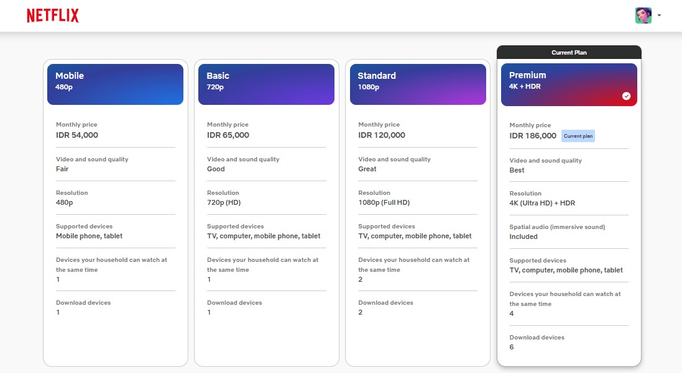Click the IDR 54,000 monthly price
Image resolution: width=682 pixels, height=373 pixels.
(77, 135)
